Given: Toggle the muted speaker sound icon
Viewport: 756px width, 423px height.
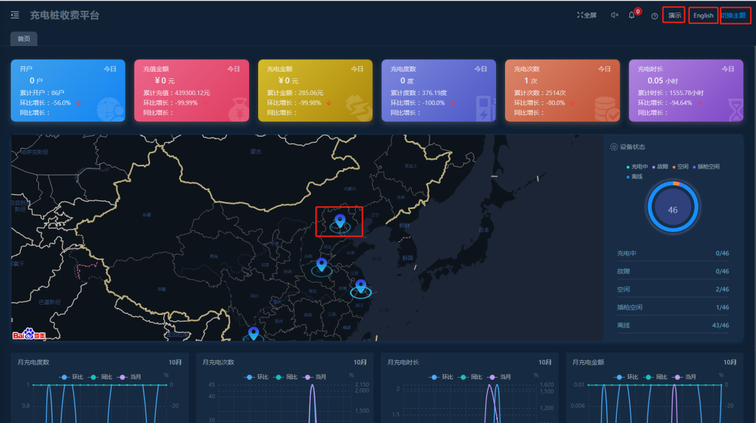Looking at the screenshot, I should coord(614,16).
